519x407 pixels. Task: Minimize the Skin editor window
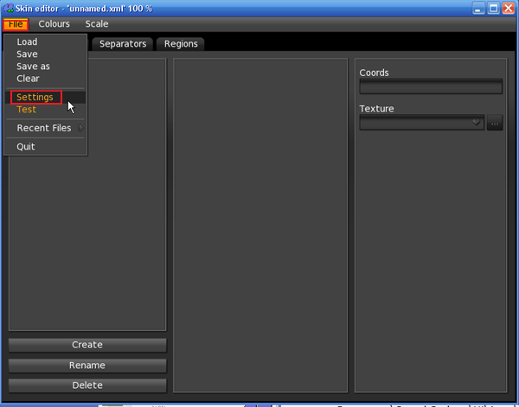478,9
